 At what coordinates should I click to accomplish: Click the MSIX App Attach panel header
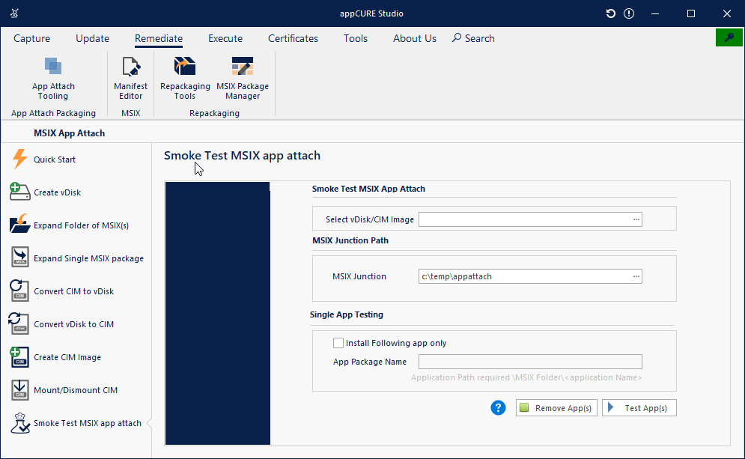pyautogui.click(x=70, y=133)
